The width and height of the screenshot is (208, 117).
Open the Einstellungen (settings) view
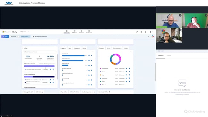click(89, 32)
